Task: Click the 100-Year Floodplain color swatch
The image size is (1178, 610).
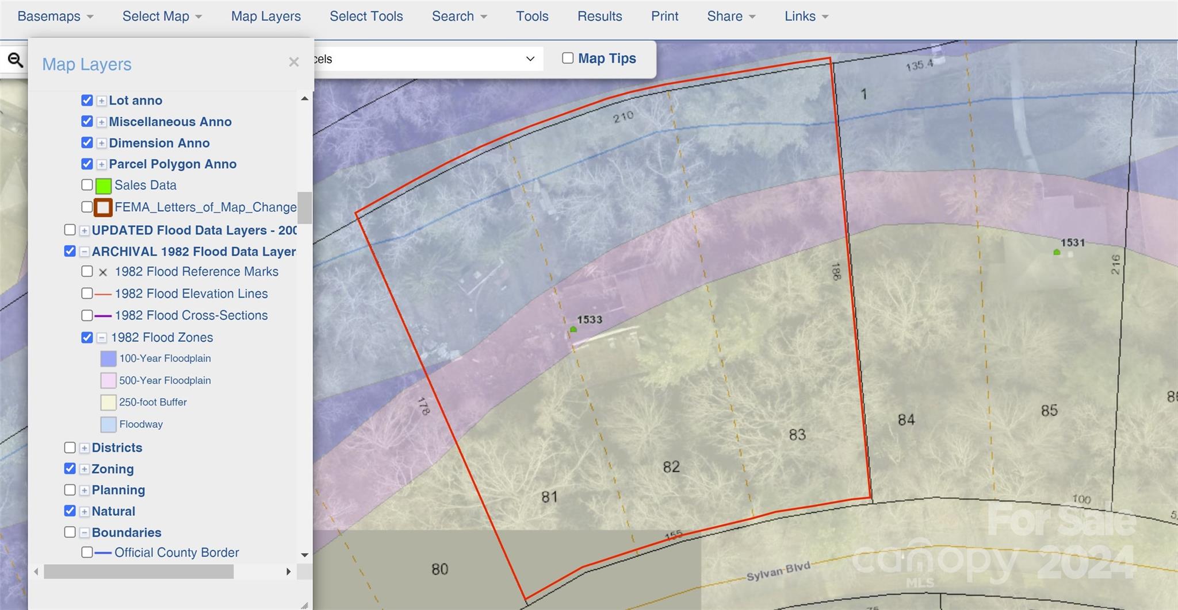Action: (108, 359)
